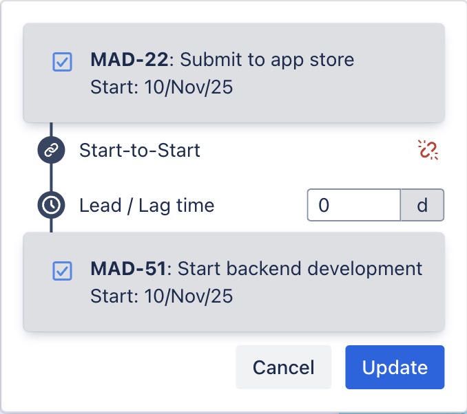Image resolution: width=467 pixels, height=414 pixels.
Task: Click the MAD-22 task type icon
Action: tap(62, 63)
